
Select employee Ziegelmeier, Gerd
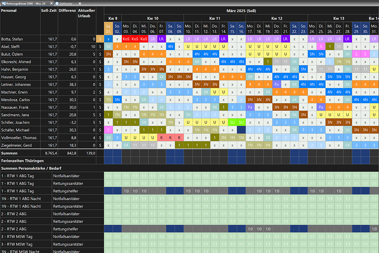tap(16, 145)
